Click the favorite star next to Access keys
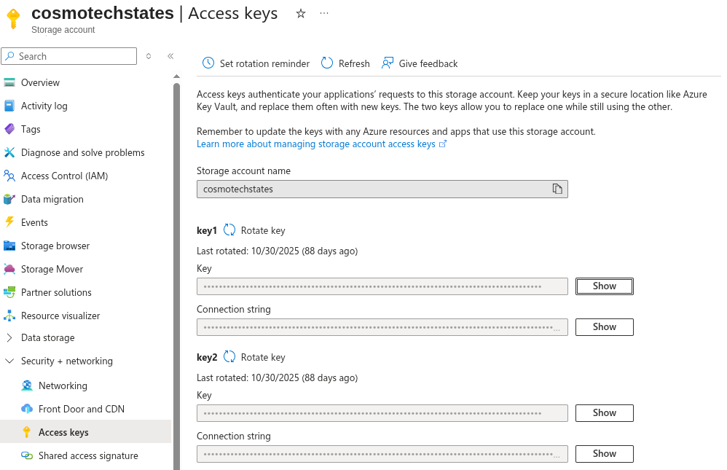Image resolution: width=727 pixels, height=470 pixels. tap(300, 13)
